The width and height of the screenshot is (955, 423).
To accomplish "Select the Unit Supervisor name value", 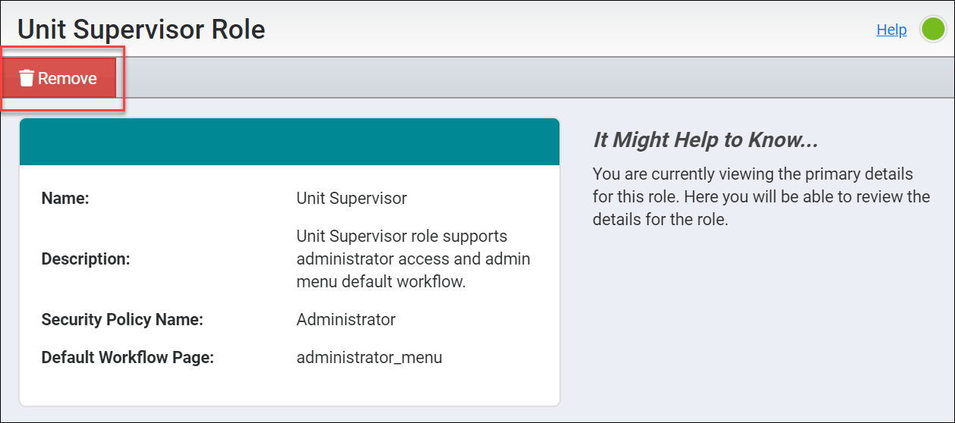I will click(351, 199).
